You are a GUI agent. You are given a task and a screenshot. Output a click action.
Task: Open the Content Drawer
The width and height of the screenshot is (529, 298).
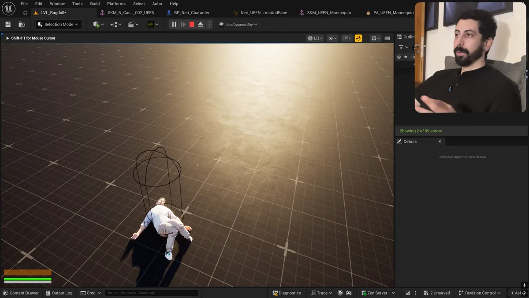21,293
